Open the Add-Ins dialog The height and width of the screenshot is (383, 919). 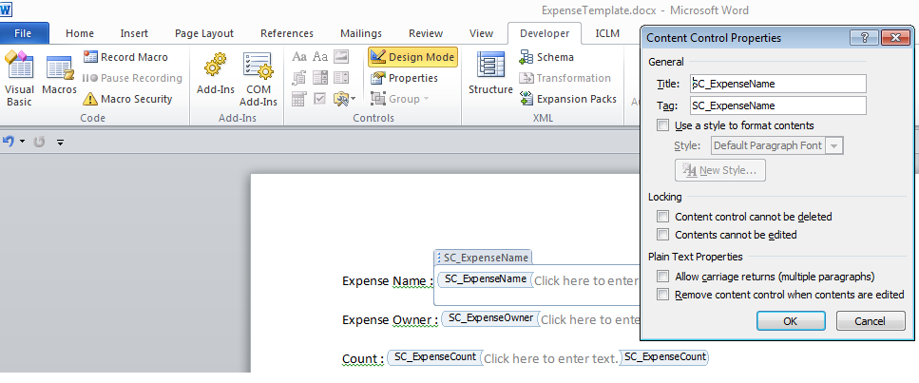tap(214, 77)
